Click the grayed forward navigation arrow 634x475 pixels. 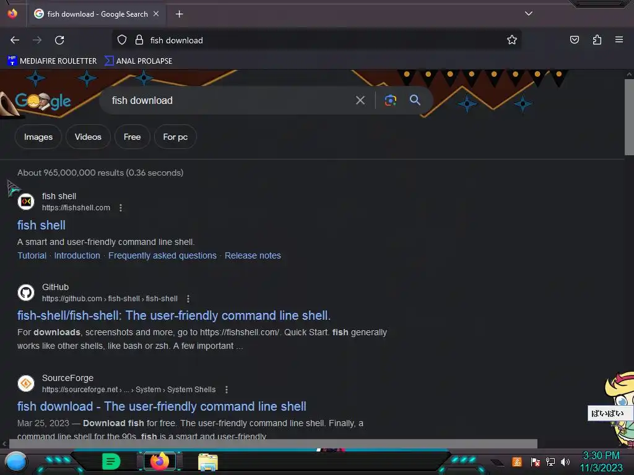click(37, 40)
